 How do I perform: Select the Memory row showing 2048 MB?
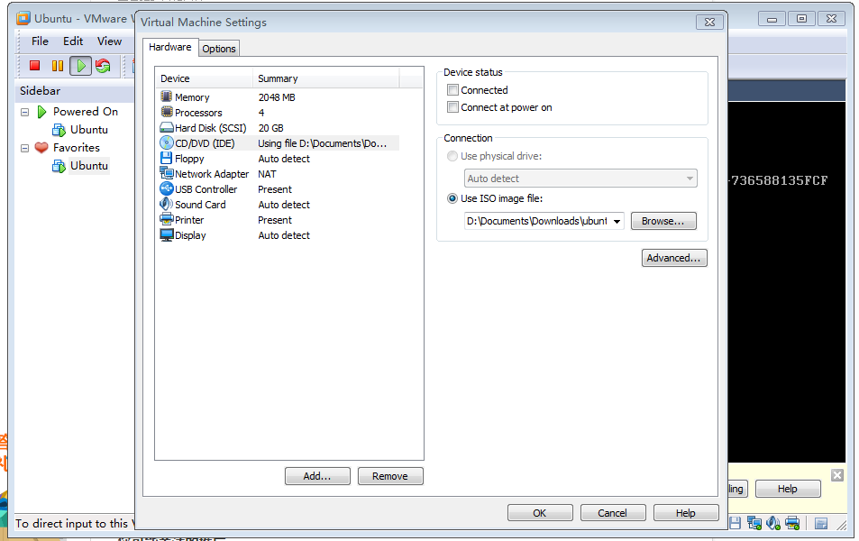tap(279, 97)
